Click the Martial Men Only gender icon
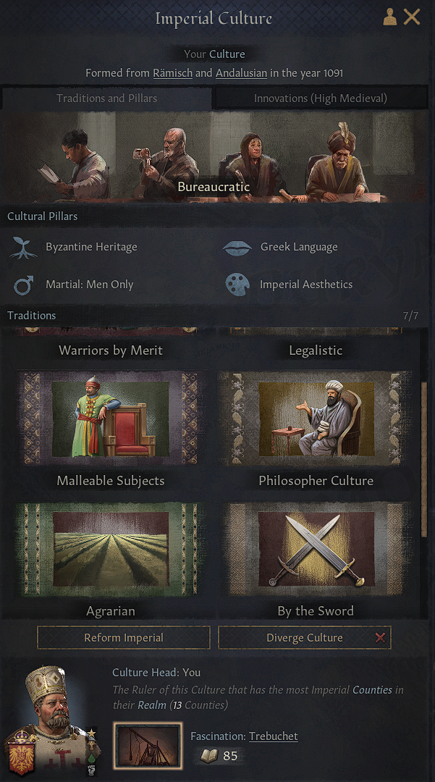Image resolution: width=435 pixels, height=782 pixels. point(23,285)
